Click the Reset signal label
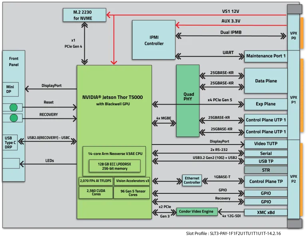Screen dimensions: 307x245 pos(48,102)
